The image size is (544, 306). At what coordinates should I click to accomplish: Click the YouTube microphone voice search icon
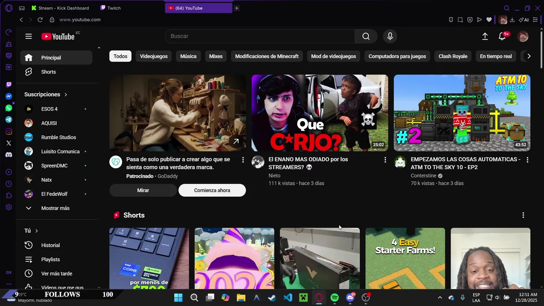click(x=390, y=37)
